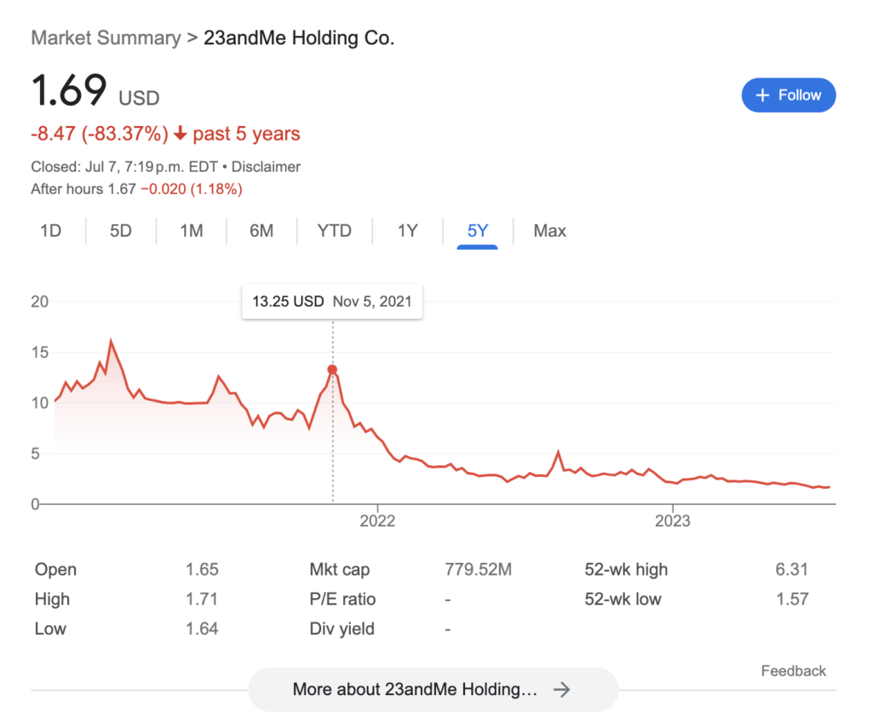This screenshot has height=718, width=872.
Task: Click the 13.25 USD chart tooltip
Action: pyautogui.click(x=332, y=302)
